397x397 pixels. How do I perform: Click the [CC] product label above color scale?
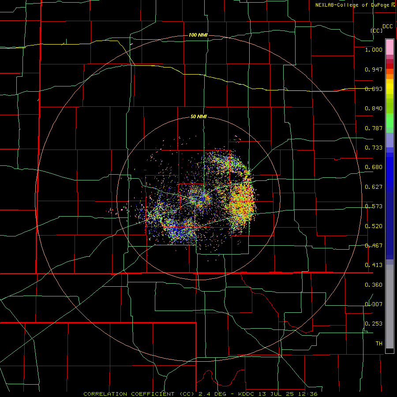click(376, 30)
